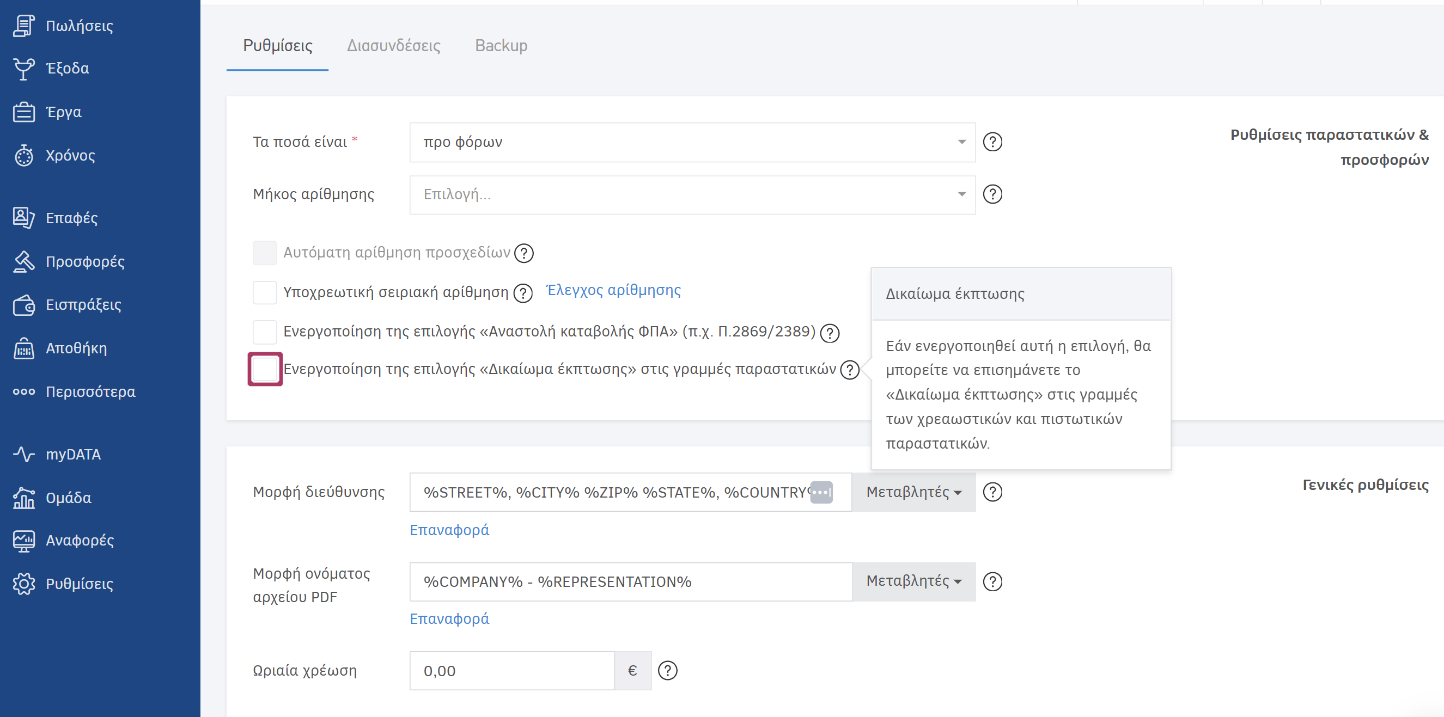Open Πωλήσεις in the sidebar menu

(80, 26)
